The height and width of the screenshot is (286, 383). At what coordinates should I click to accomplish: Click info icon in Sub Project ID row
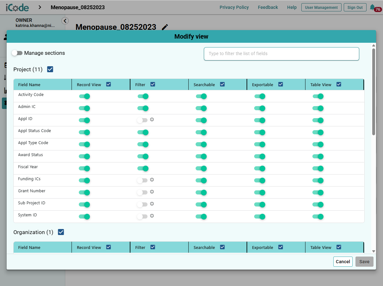tap(152, 204)
